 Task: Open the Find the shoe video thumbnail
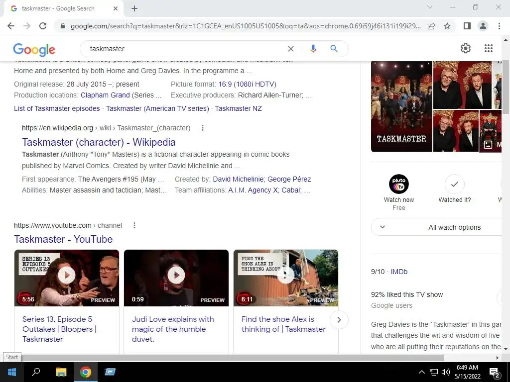(x=286, y=278)
